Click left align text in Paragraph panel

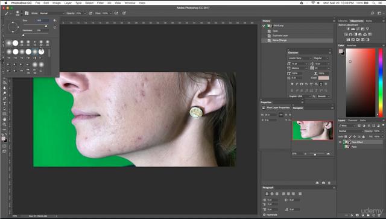click(x=267, y=194)
